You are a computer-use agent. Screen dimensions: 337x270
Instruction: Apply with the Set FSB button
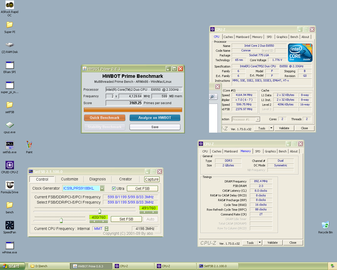click(x=126, y=219)
